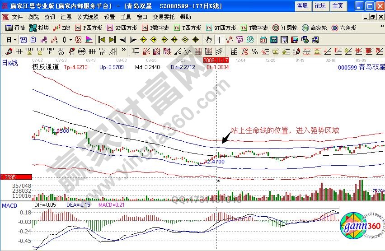Expand the candlestick style dropdown arrow

[x=70, y=39]
